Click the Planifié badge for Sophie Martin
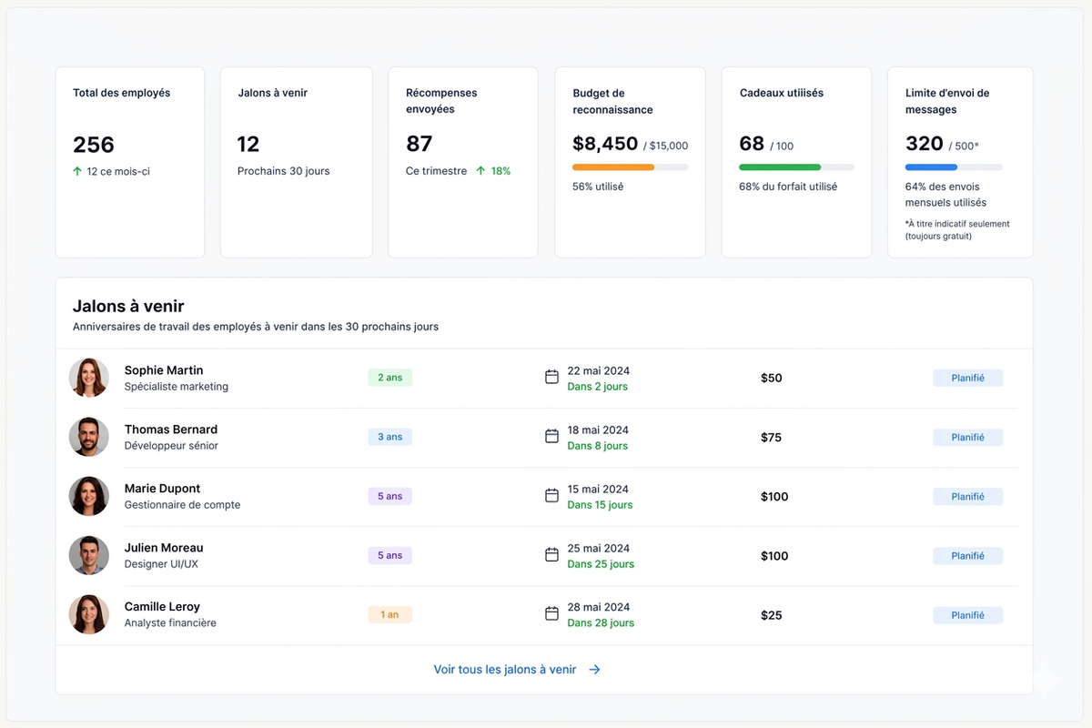Screen dimensions: 1092x728 point(967,378)
